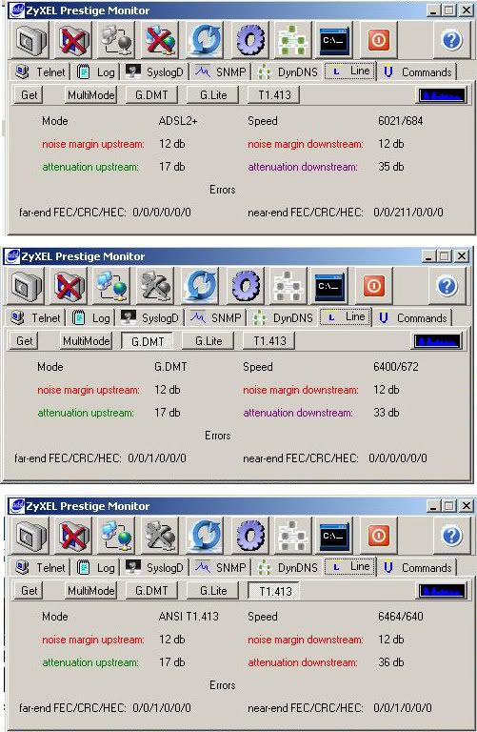Viewport: 477px width, 732px height.
Task: Open the gear settings icon in ADSL2+ window
Action: pyautogui.click(x=249, y=40)
